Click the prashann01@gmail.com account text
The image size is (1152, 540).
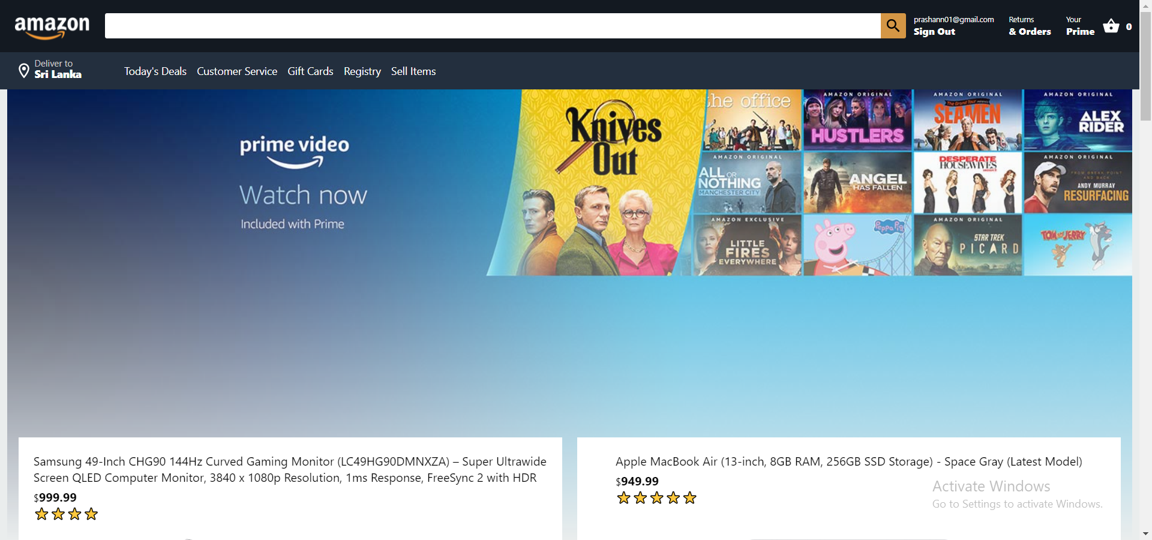coord(953,20)
